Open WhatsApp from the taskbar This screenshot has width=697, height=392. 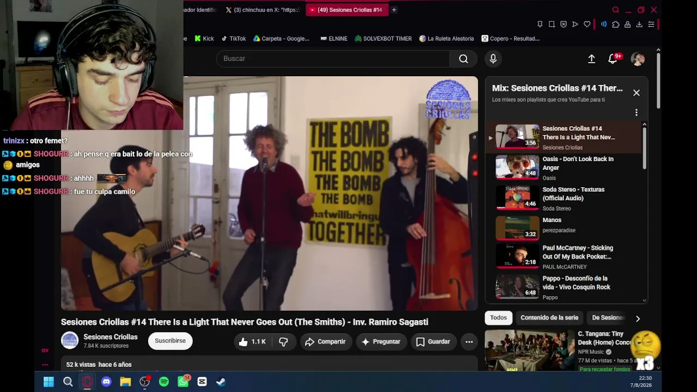coord(183,382)
